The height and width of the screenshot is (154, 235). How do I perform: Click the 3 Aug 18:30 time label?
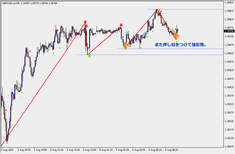[24, 150]
